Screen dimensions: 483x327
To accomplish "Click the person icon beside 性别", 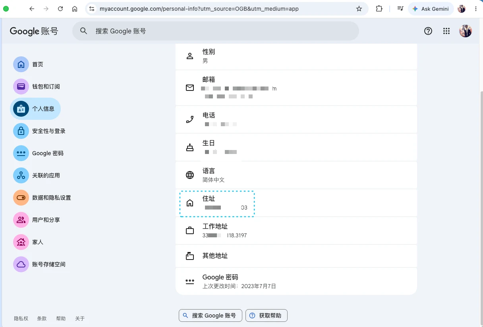I will 190,56.
